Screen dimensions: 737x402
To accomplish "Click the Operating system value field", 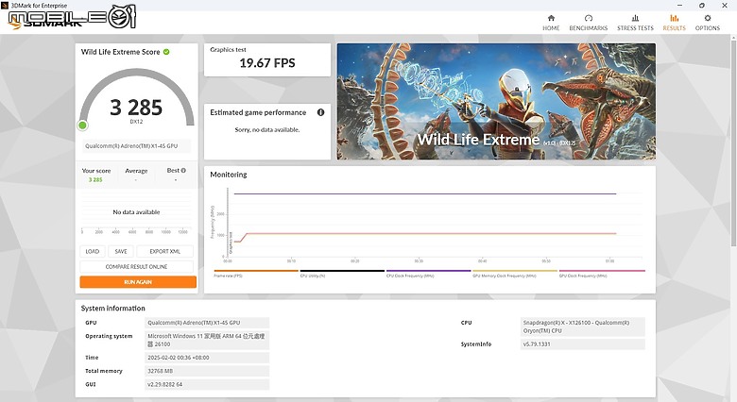I will pyautogui.click(x=207, y=340).
